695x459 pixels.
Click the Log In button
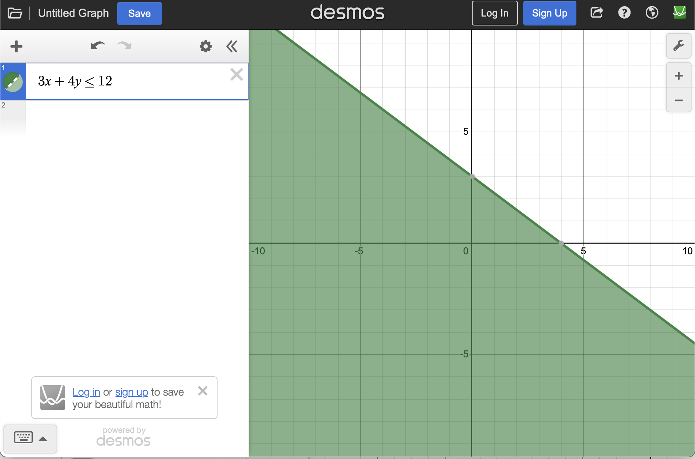(494, 13)
